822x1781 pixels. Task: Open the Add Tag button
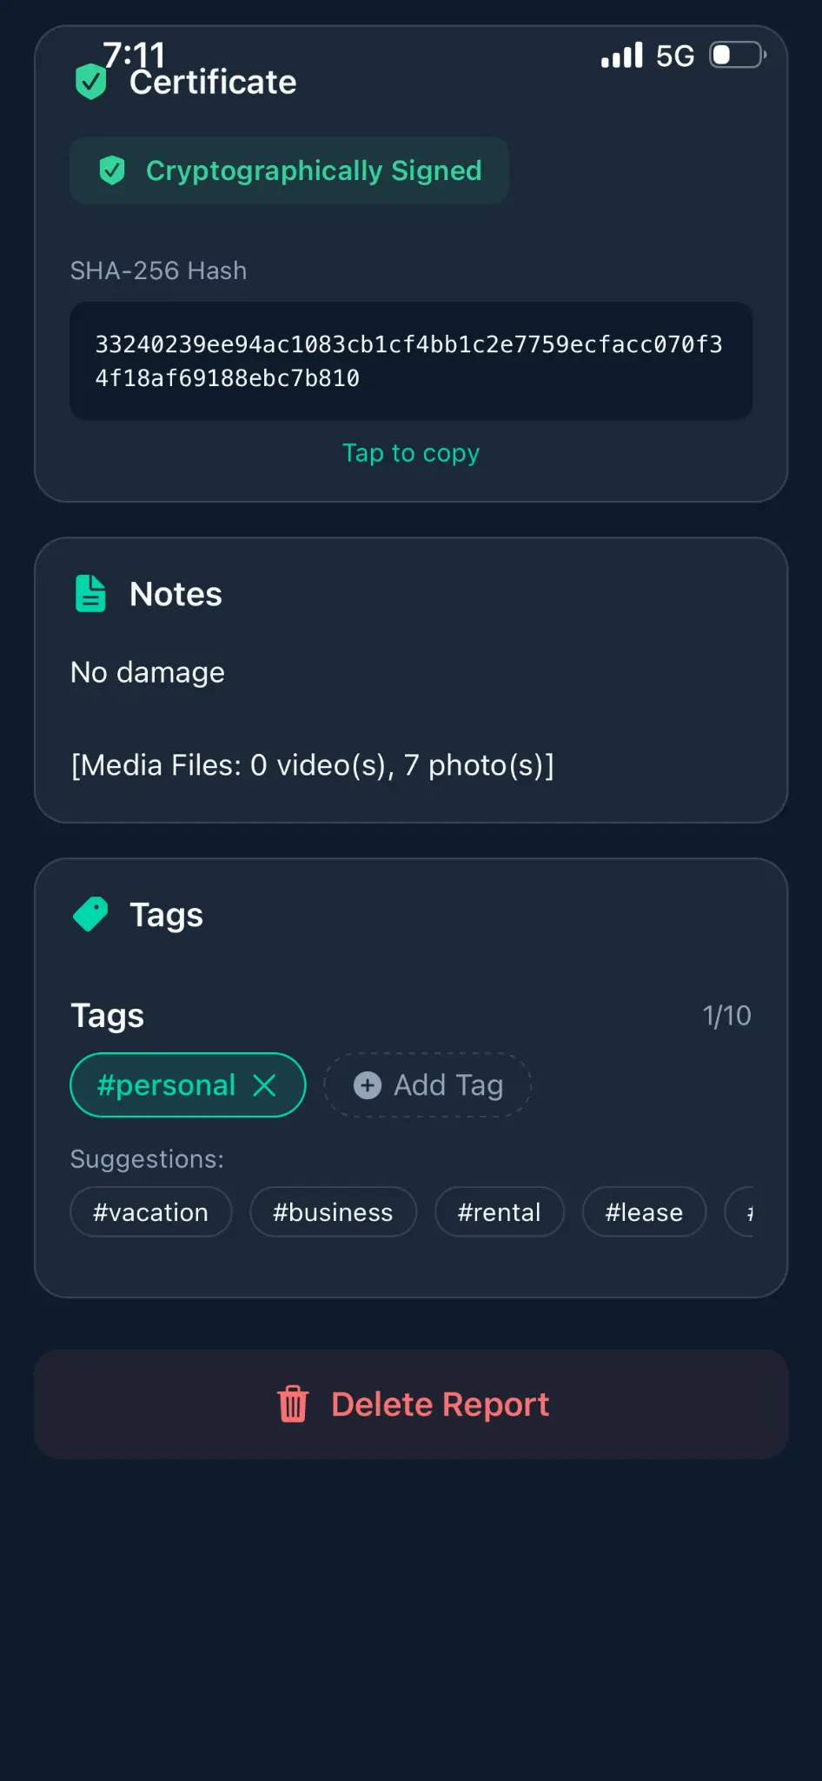428,1085
